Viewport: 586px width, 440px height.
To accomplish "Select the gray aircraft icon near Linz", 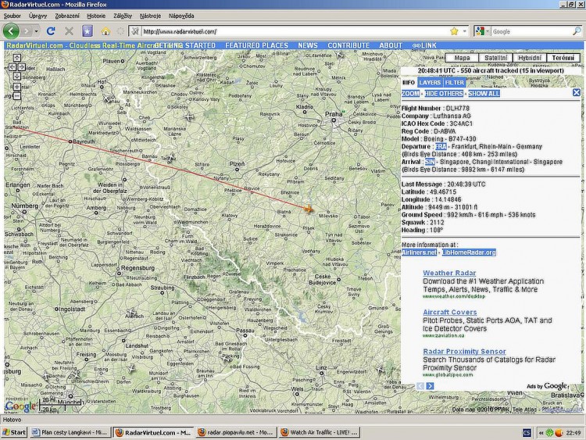I will (381, 370).
